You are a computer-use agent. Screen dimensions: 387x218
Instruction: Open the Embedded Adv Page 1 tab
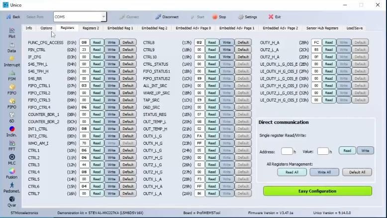(x=237, y=28)
